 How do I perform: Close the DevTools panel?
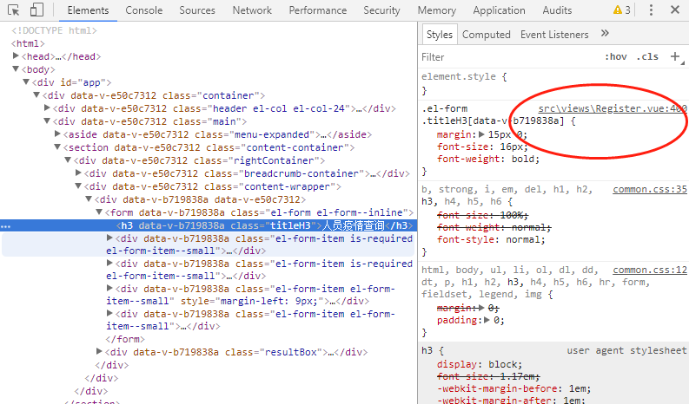pyautogui.click(x=675, y=10)
